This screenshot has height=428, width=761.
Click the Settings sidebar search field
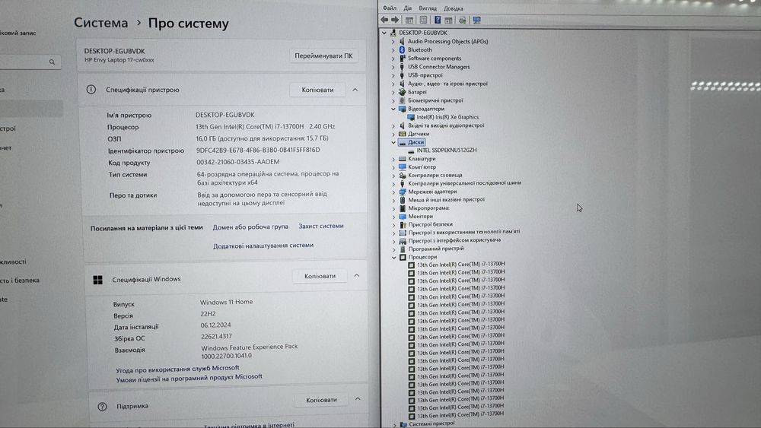click(x=29, y=62)
